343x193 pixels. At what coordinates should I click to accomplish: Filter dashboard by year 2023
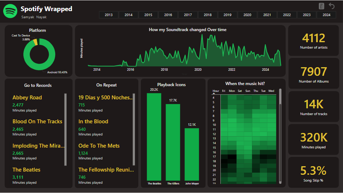click(x=307, y=15)
